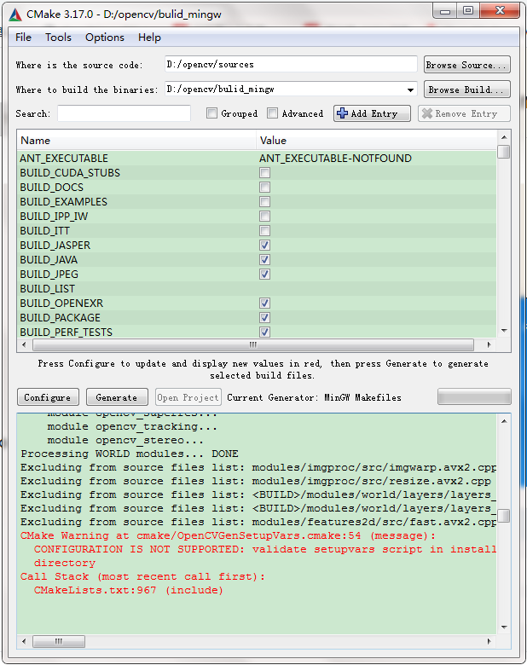Uncheck the BUILD_JASPER checkbox
The image size is (527, 665).
tap(264, 246)
